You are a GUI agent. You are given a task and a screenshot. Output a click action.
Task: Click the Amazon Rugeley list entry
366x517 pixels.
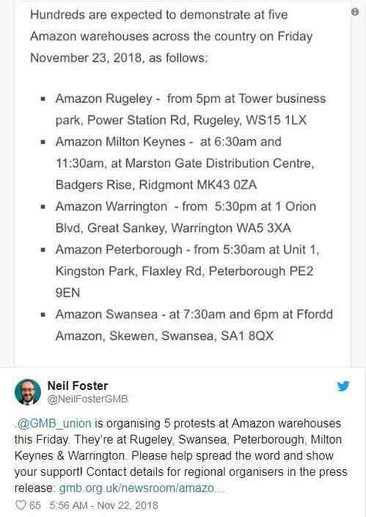point(191,109)
